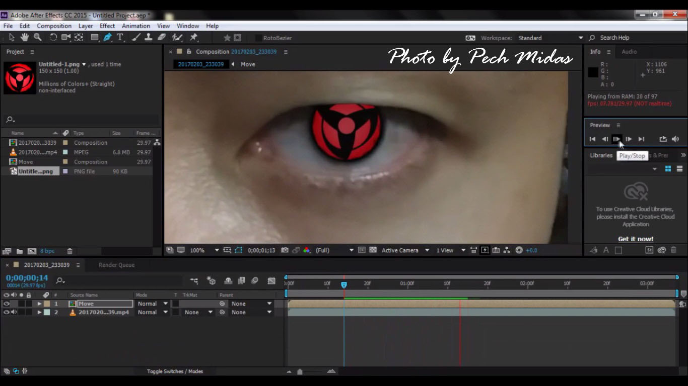This screenshot has width=688, height=386.
Task: Open TrkMat dropdown for mp4 layer
Action: tap(197, 312)
